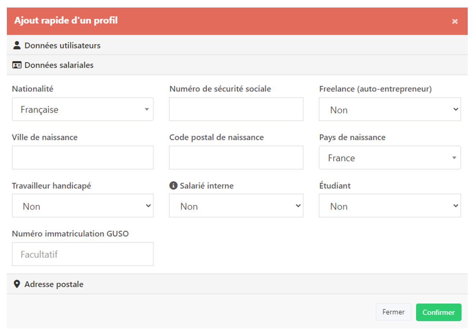This screenshot has height=329, width=476.
Task: Click the green Confirmer button
Action: pos(438,312)
